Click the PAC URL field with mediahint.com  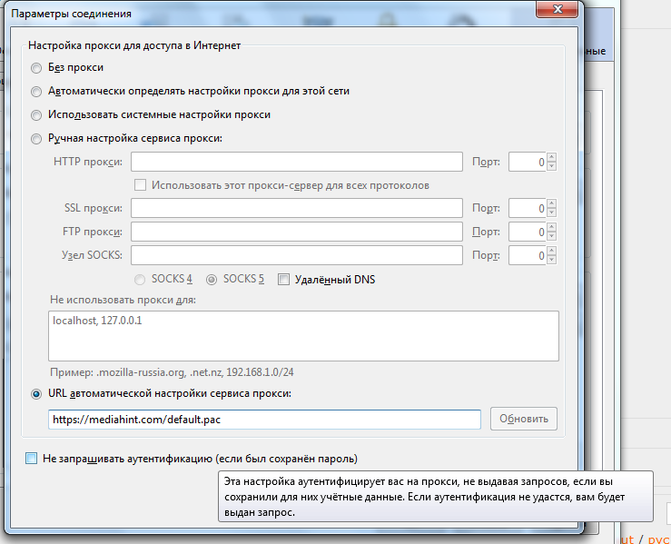click(x=264, y=420)
